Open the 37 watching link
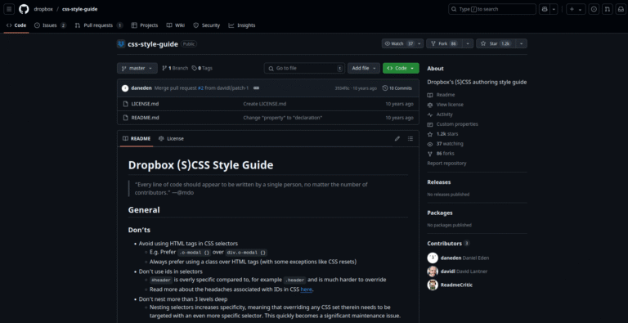 tap(450, 144)
